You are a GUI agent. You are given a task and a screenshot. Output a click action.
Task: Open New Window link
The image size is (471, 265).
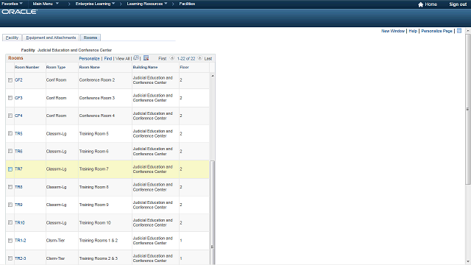point(393,31)
